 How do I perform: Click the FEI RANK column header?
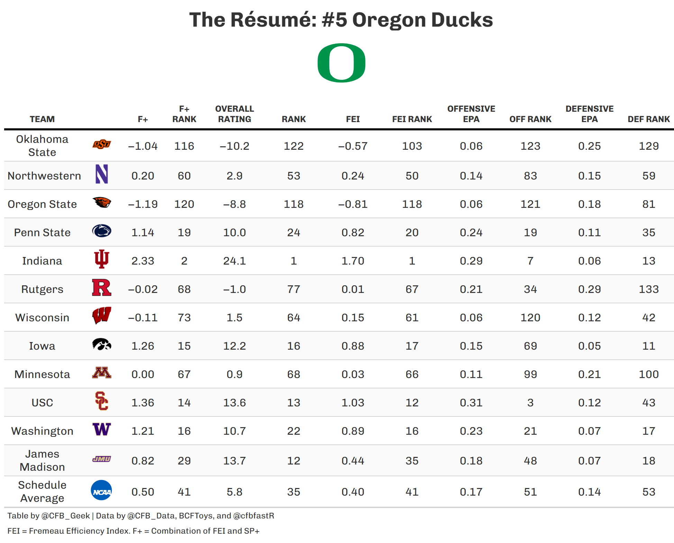click(412, 119)
